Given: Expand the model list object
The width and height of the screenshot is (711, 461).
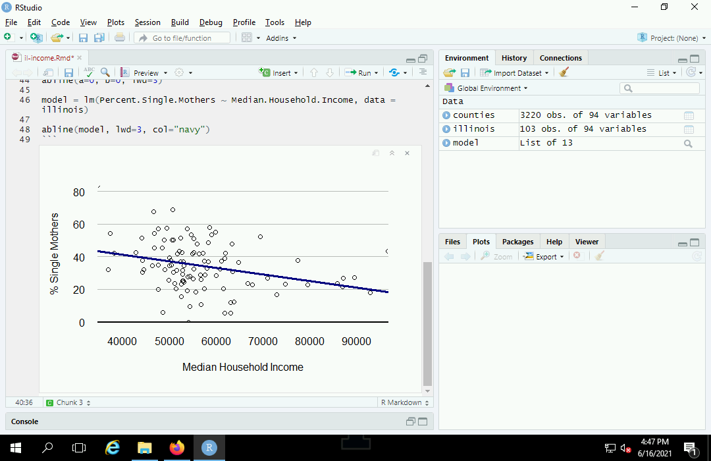Looking at the screenshot, I should [x=447, y=143].
